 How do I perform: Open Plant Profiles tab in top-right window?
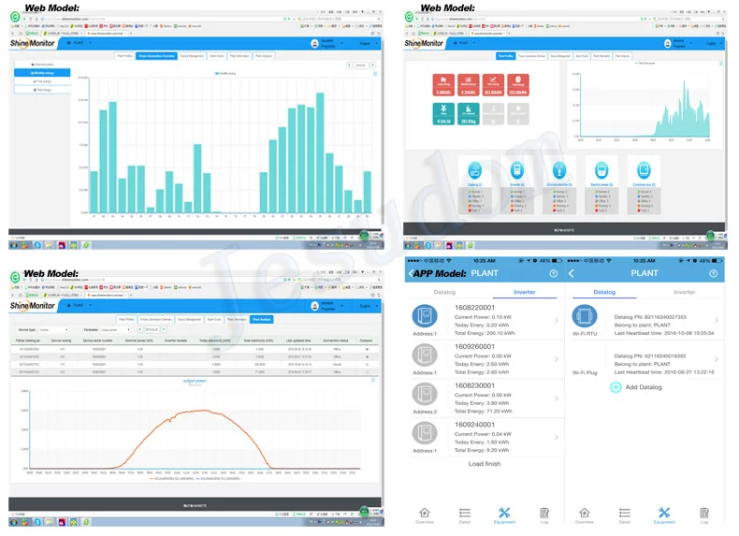(506, 55)
